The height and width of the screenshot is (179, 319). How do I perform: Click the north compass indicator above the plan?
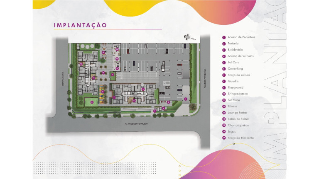(189, 37)
